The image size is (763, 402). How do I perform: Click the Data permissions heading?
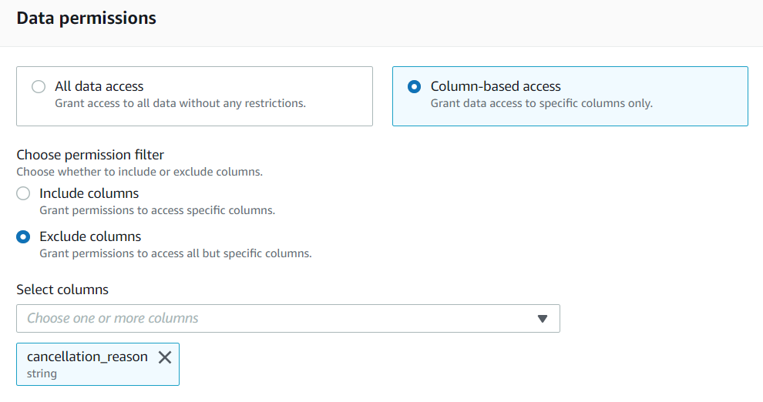tap(86, 18)
